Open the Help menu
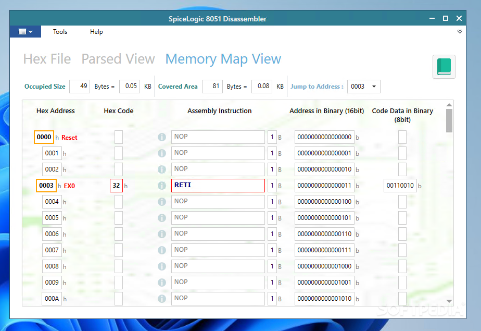The height and width of the screenshot is (331, 481). tap(96, 32)
